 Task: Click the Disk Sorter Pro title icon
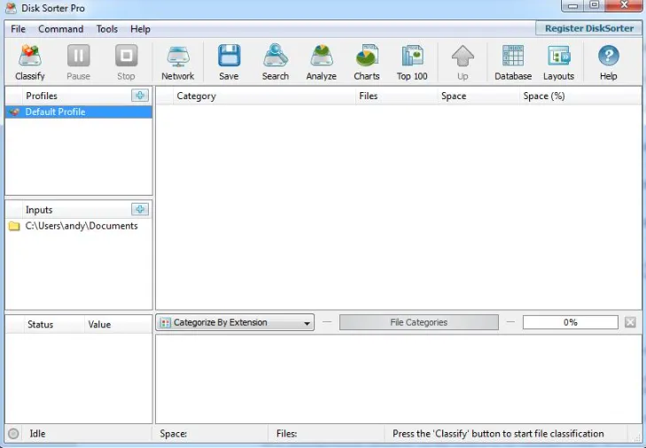coord(12,8)
